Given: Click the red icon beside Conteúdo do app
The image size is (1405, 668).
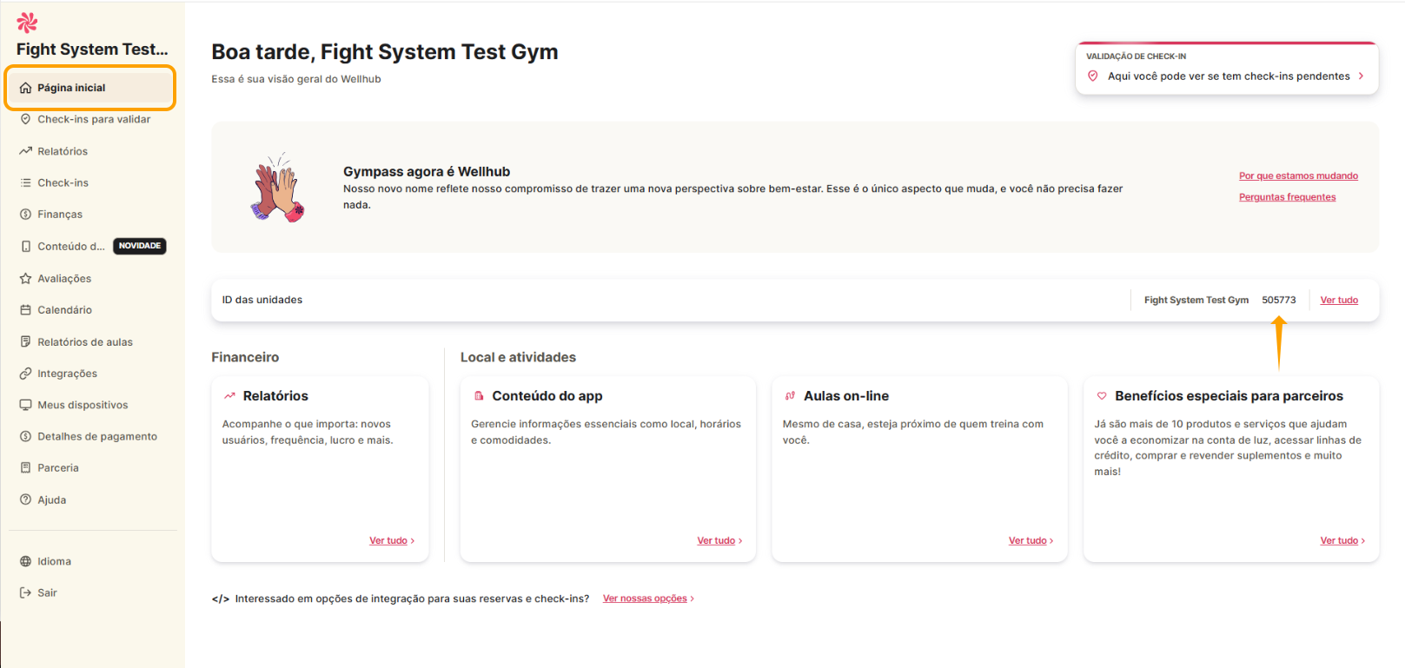Looking at the screenshot, I should pos(479,396).
